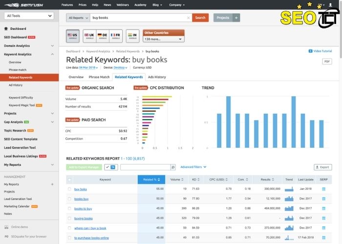Click the orange Search button
Screen dimensions: 342x244
(200, 18)
